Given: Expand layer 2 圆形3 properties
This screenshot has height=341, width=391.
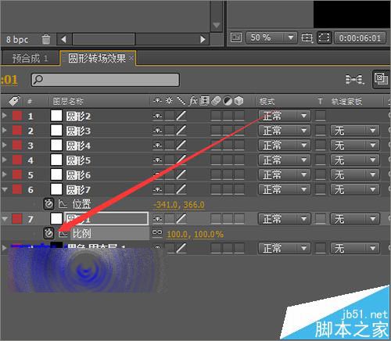Looking at the screenshot, I should click(4, 130).
